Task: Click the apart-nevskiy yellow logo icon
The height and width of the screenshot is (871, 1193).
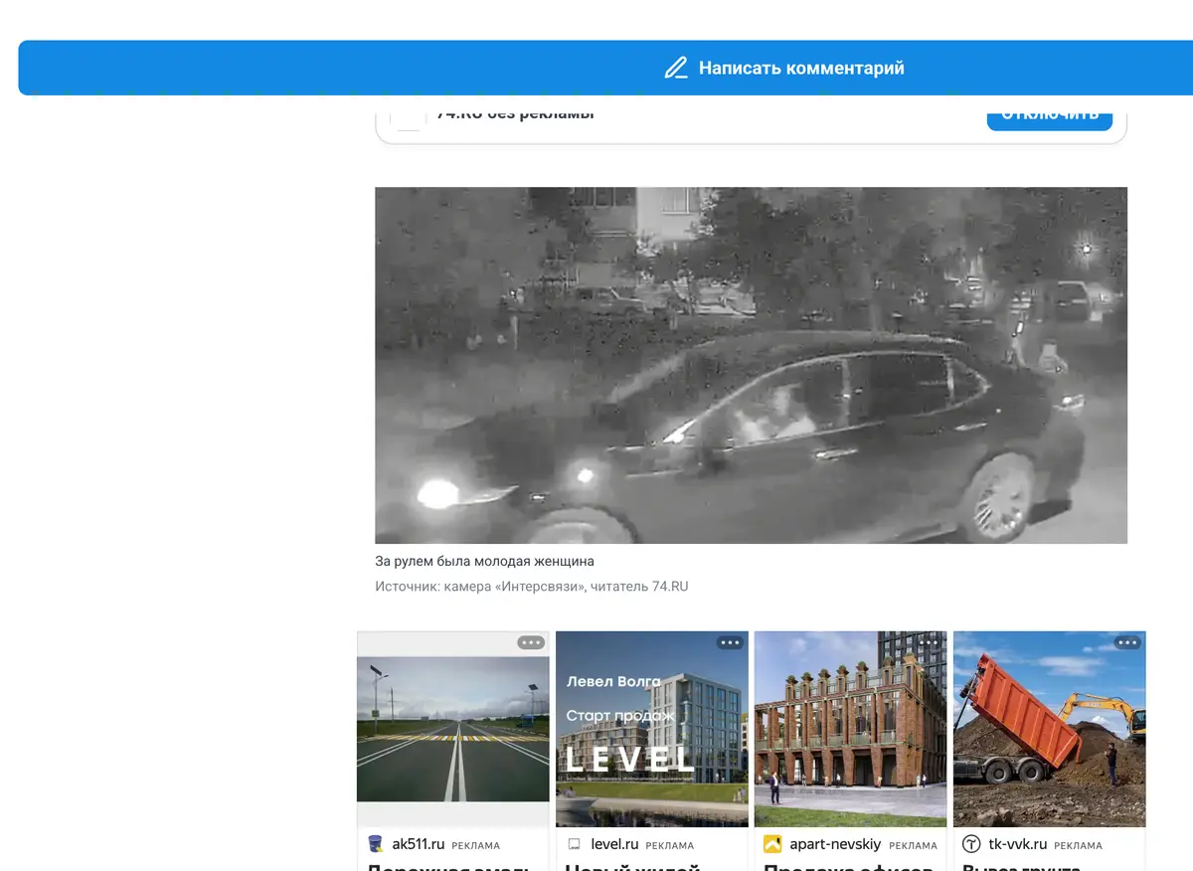Action: click(772, 844)
